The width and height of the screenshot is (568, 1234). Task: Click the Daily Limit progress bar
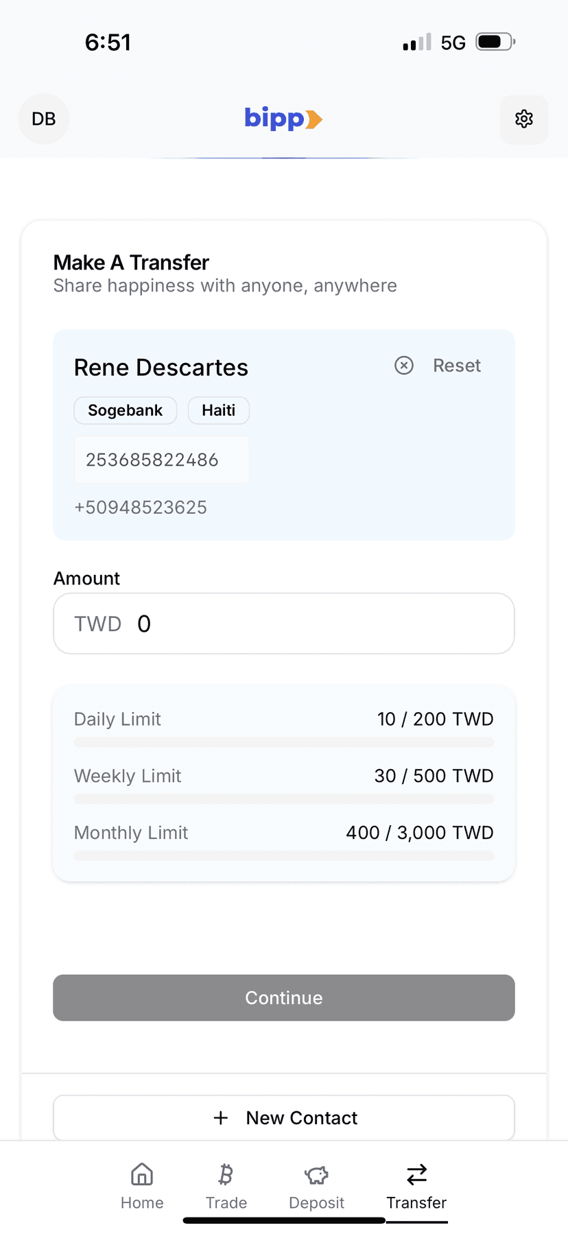283,742
